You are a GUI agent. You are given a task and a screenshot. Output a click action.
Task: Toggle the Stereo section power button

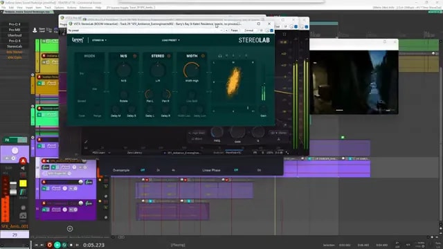pyautogui.click(x=169, y=56)
